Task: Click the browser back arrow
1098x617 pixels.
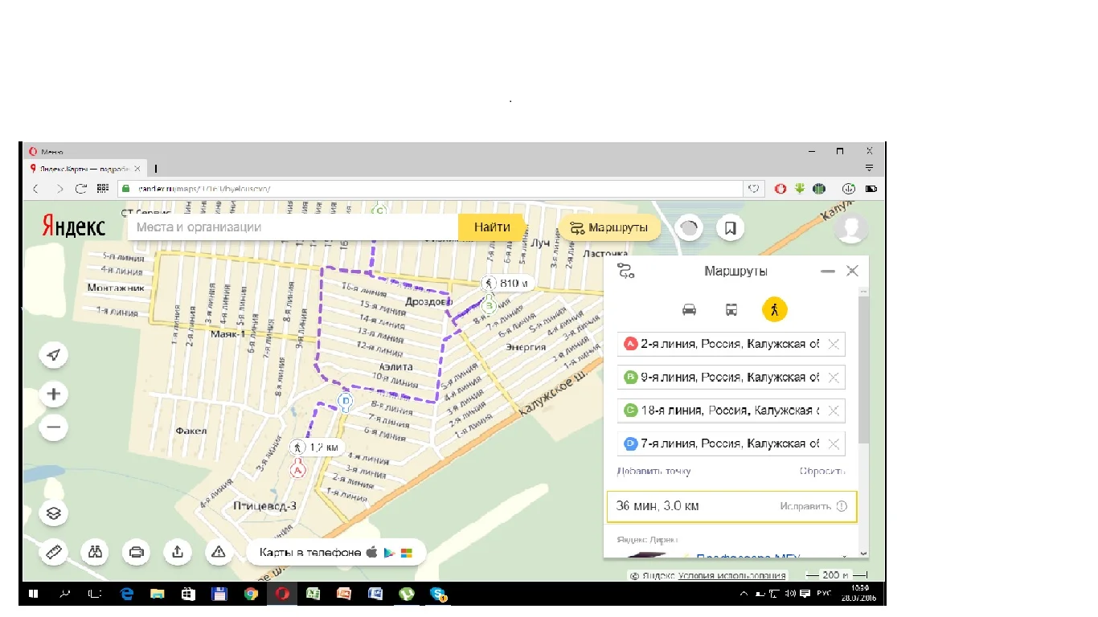Action: [35, 189]
